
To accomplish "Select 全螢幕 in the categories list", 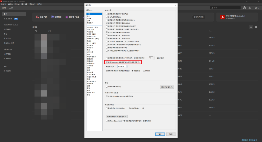I will (94, 18).
